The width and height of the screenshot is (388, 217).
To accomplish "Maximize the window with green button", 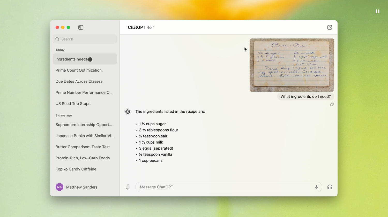I will coord(68,27).
